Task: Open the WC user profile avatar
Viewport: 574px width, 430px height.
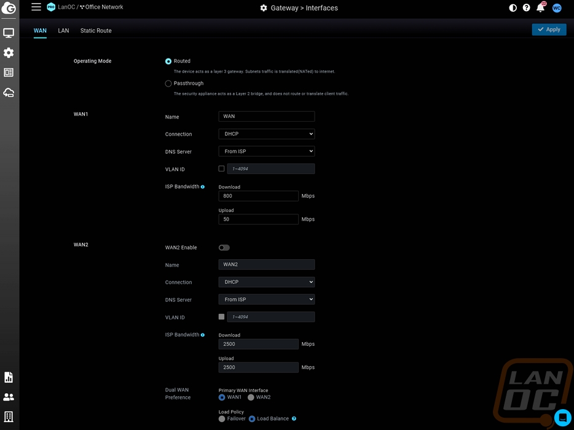Action: (557, 8)
